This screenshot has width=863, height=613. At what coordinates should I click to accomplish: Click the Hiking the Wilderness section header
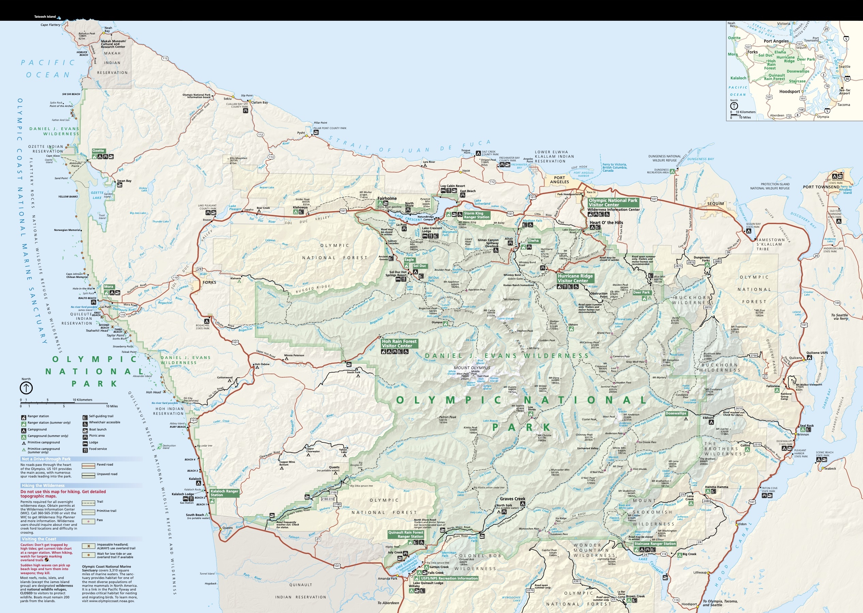[x=43, y=485]
